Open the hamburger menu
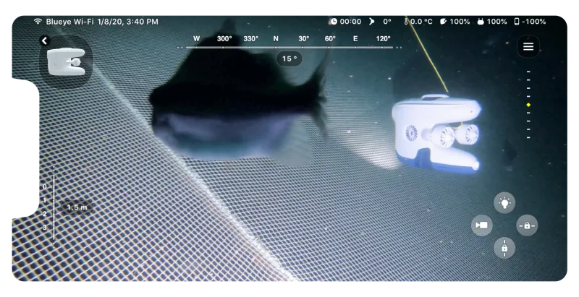The height and width of the screenshot is (297, 579). 528,47
